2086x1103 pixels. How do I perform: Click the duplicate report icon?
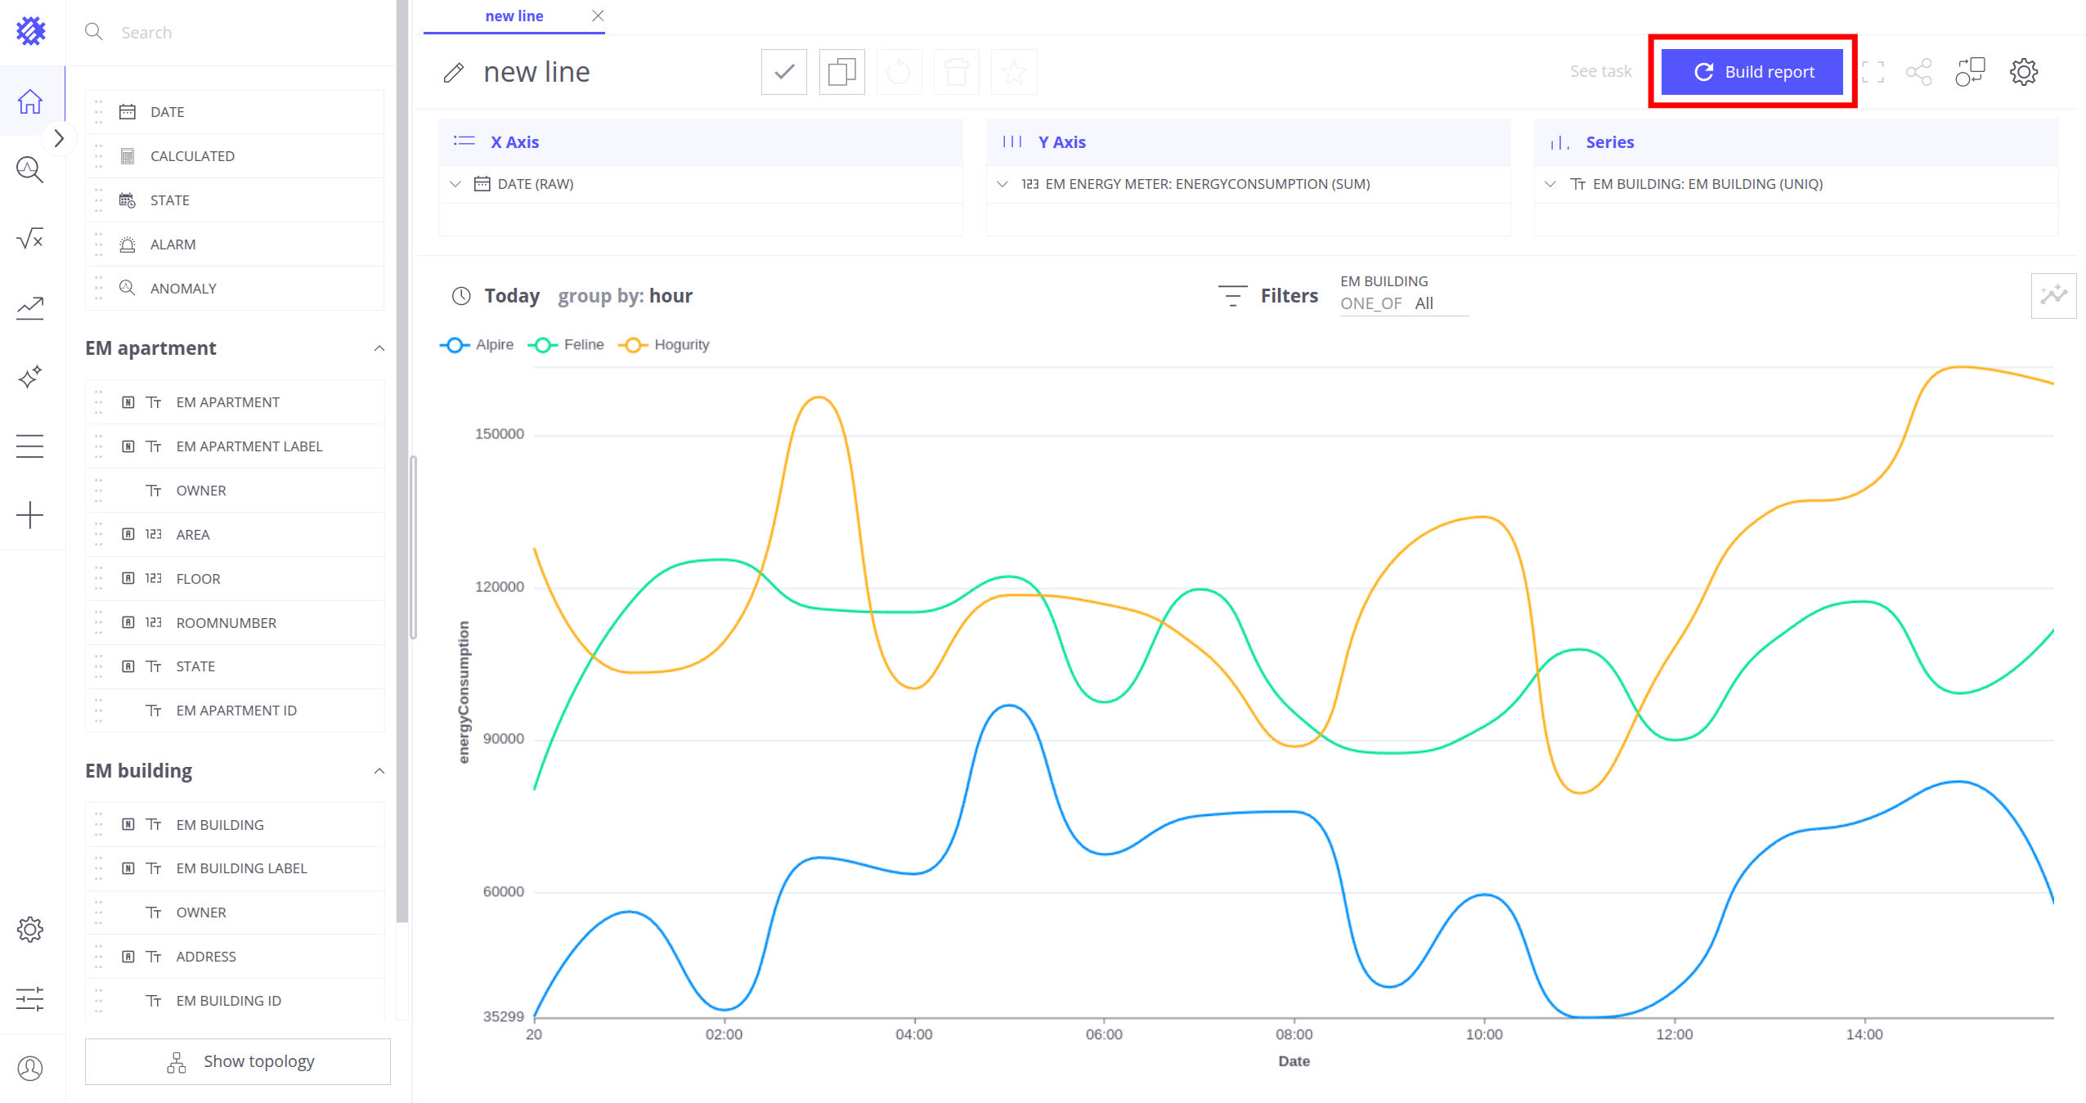pos(841,72)
